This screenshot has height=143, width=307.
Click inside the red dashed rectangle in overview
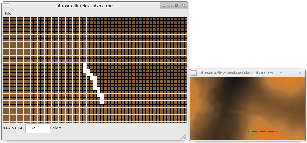(x=262, y=117)
